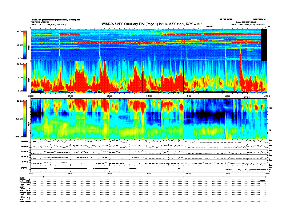288x223 pixels.
Task: Click the RAD2 vertical axis label
Action: pyautogui.click(x=29, y=48)
